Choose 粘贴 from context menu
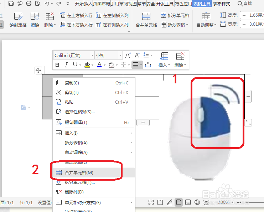This screenshot has height=212, width=264. pyautogui.click(x=94, y=102)
